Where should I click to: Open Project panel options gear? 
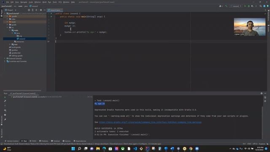[x=41, y=10]
